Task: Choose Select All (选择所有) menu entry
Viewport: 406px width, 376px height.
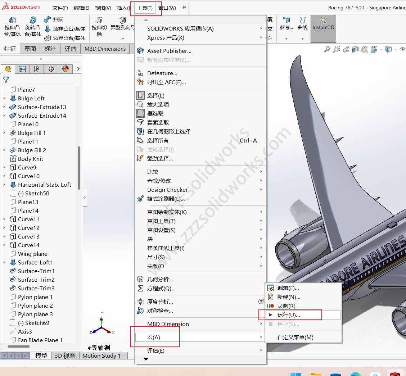Action: pyautogui.click(x=201, y=141)
